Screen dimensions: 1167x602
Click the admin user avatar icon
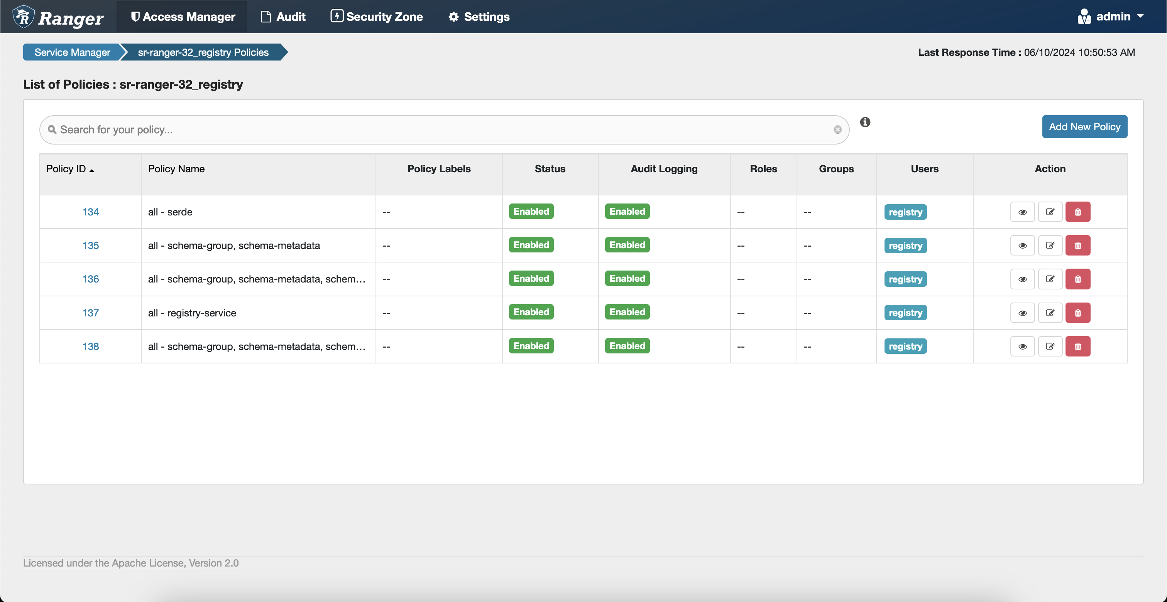(1084, 16)
